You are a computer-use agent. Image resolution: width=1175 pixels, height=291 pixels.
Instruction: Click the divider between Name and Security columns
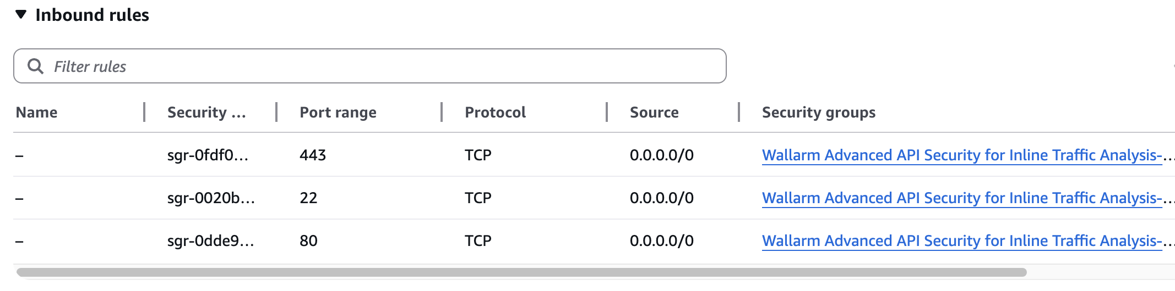[144, 112]
